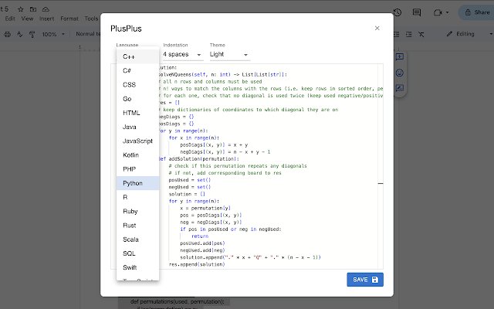Open the Editing mode dropdown
Screen dimensions: 494x309
(x=469, y=34)
